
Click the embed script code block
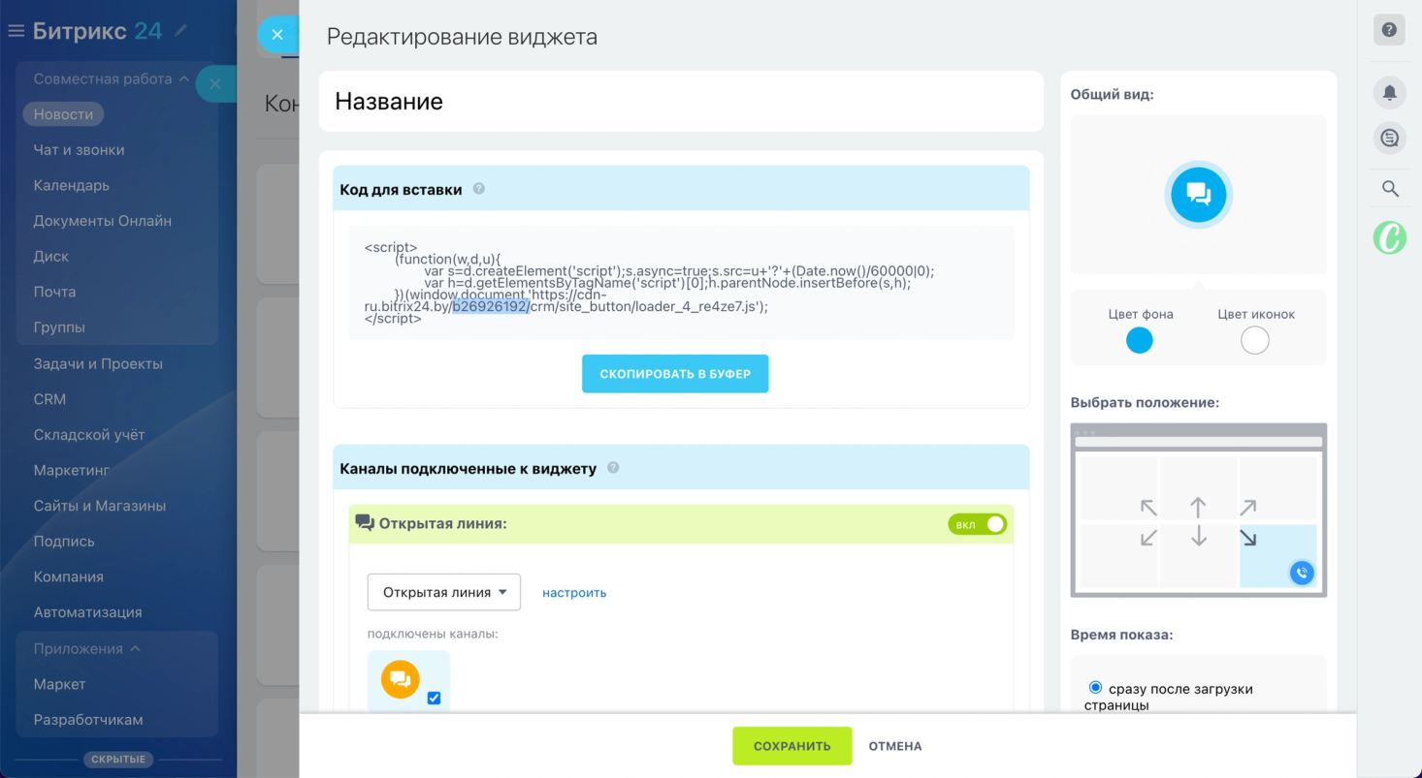click(x=681, y=283)
